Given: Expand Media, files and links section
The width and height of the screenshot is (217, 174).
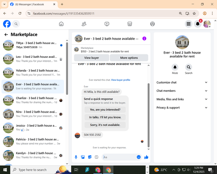Looking at the screenshot, I should (182, 99).
